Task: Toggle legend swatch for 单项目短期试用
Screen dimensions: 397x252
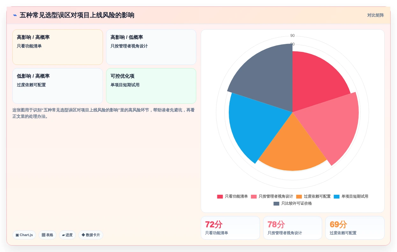Action: coord(336,197)
